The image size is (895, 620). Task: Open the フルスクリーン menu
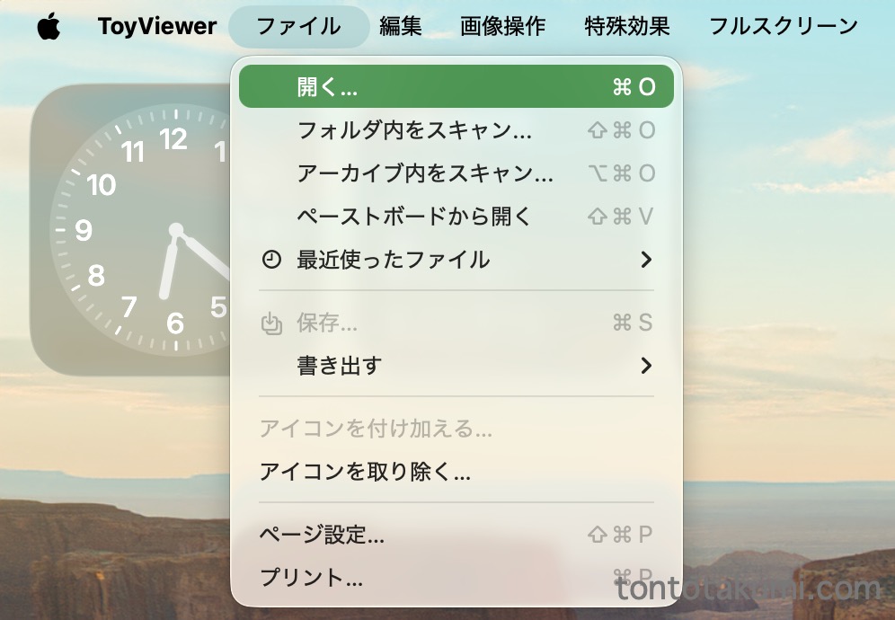(x=783, y=27)
